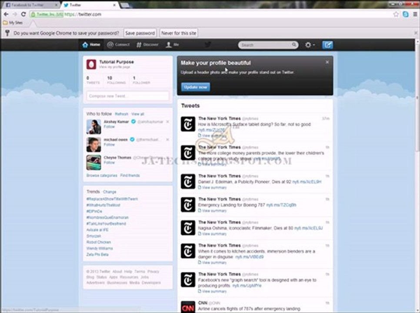Dismiss michael owen suggestion
The width and height of the screenshot is (420, 313).
coord(167,140)
